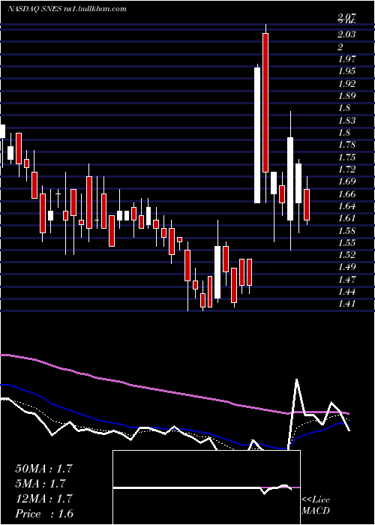
Task: Click the tall white gap-up candlestick near 1.95
Action: point(257,135)
